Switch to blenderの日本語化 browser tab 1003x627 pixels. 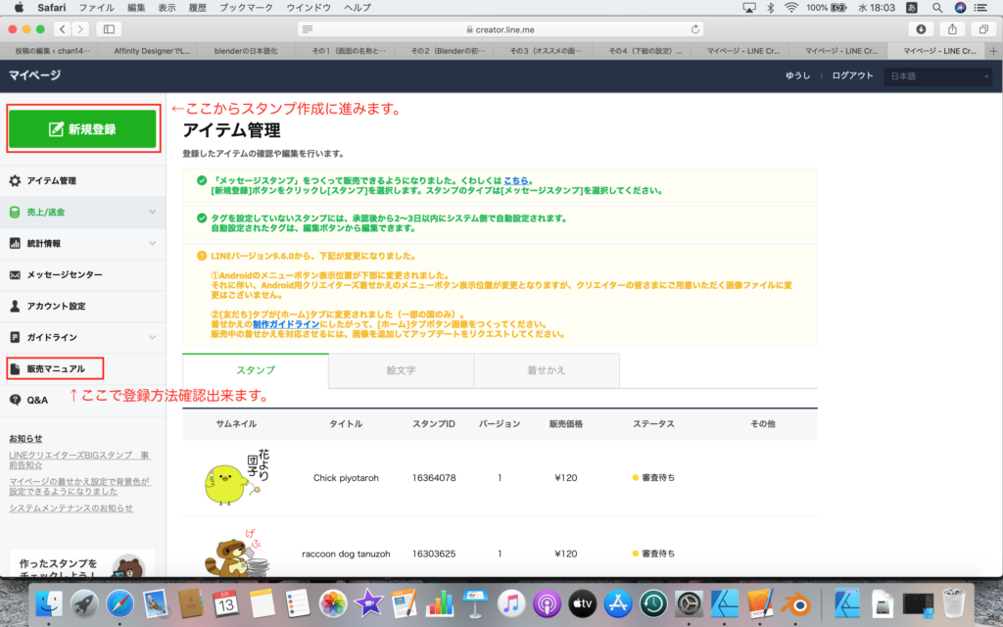tap(246, 51)
